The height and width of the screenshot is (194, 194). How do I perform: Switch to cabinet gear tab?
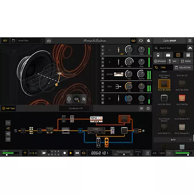178,55
